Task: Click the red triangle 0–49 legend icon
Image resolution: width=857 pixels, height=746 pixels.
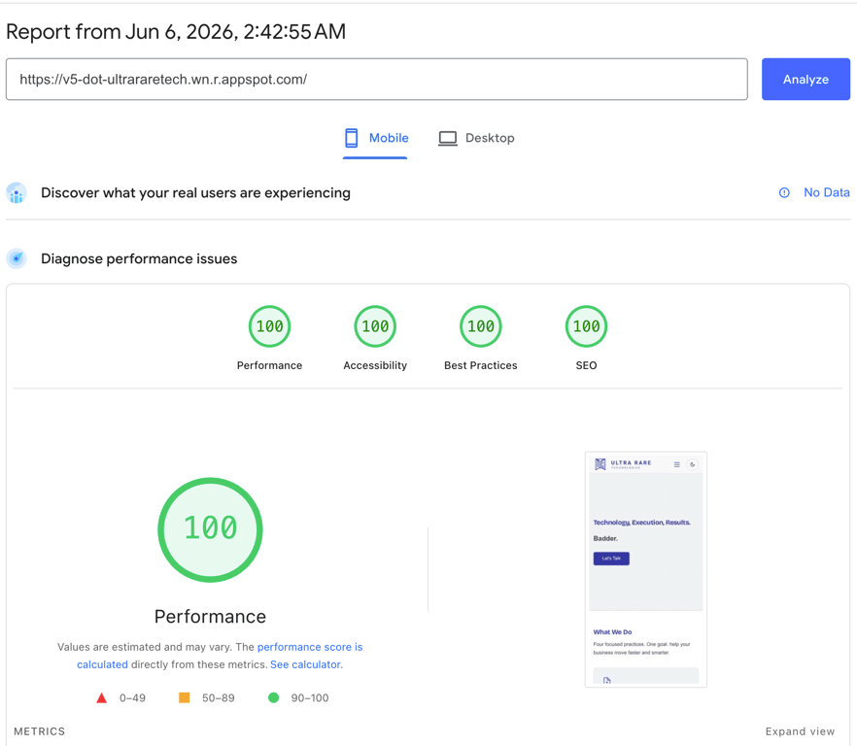Action: pyautogui.click(x=102, y=697)
